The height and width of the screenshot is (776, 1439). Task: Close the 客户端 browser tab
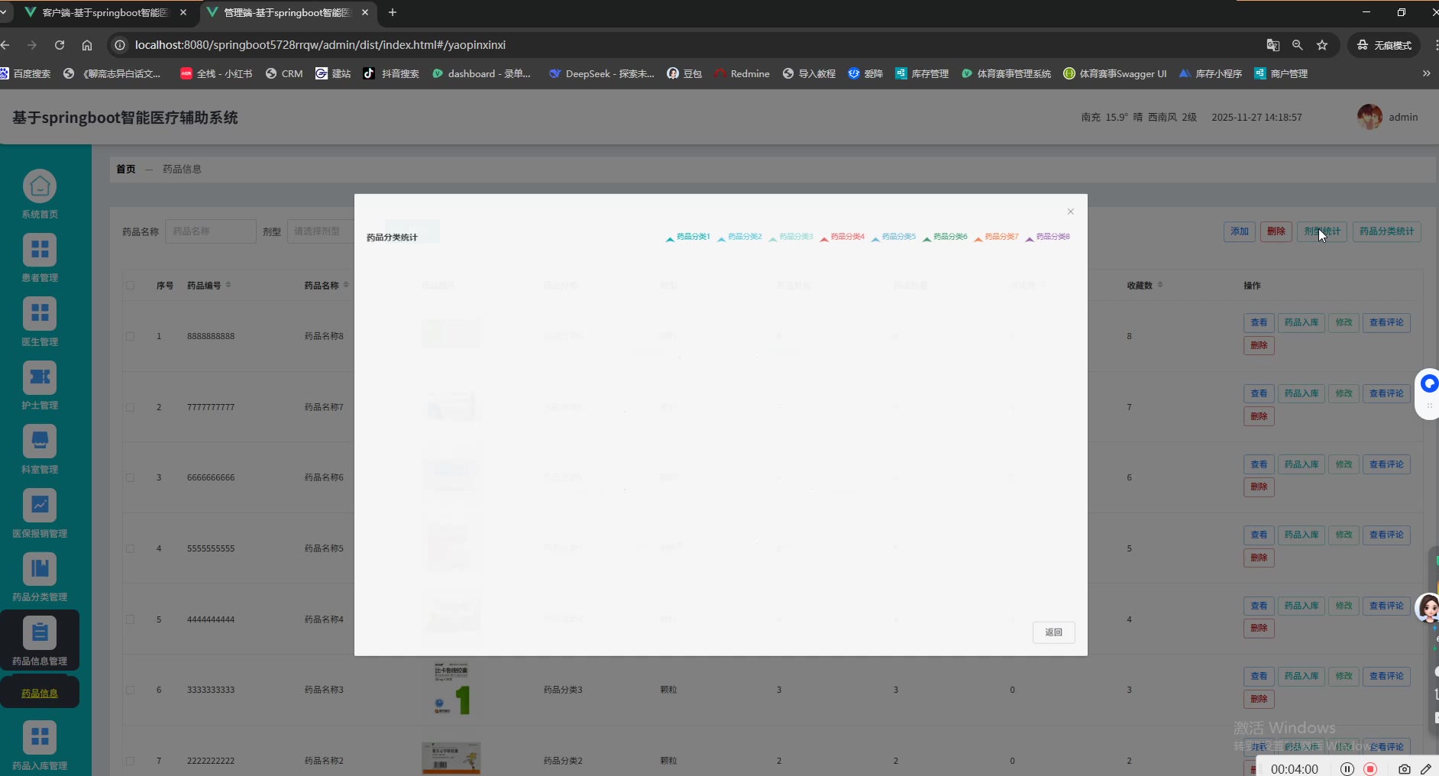pos(183,12)
